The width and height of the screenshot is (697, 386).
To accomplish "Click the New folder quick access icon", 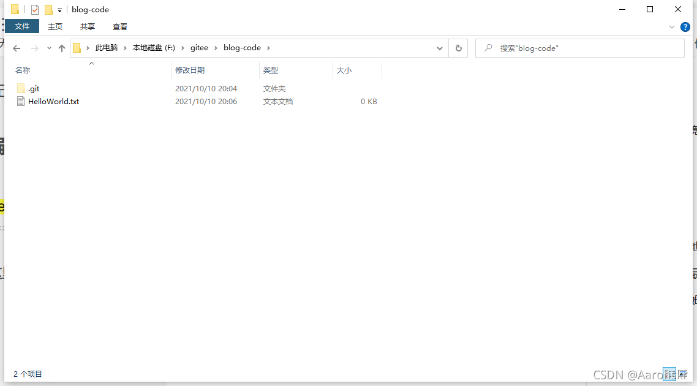I will tap(48, 9).
